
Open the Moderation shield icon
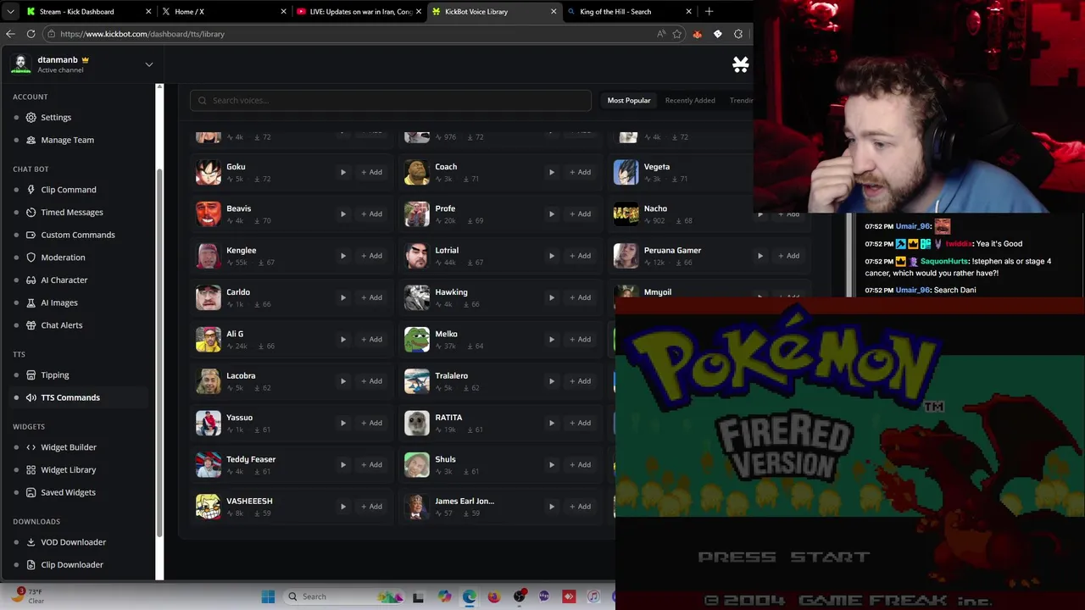point(31,258)
